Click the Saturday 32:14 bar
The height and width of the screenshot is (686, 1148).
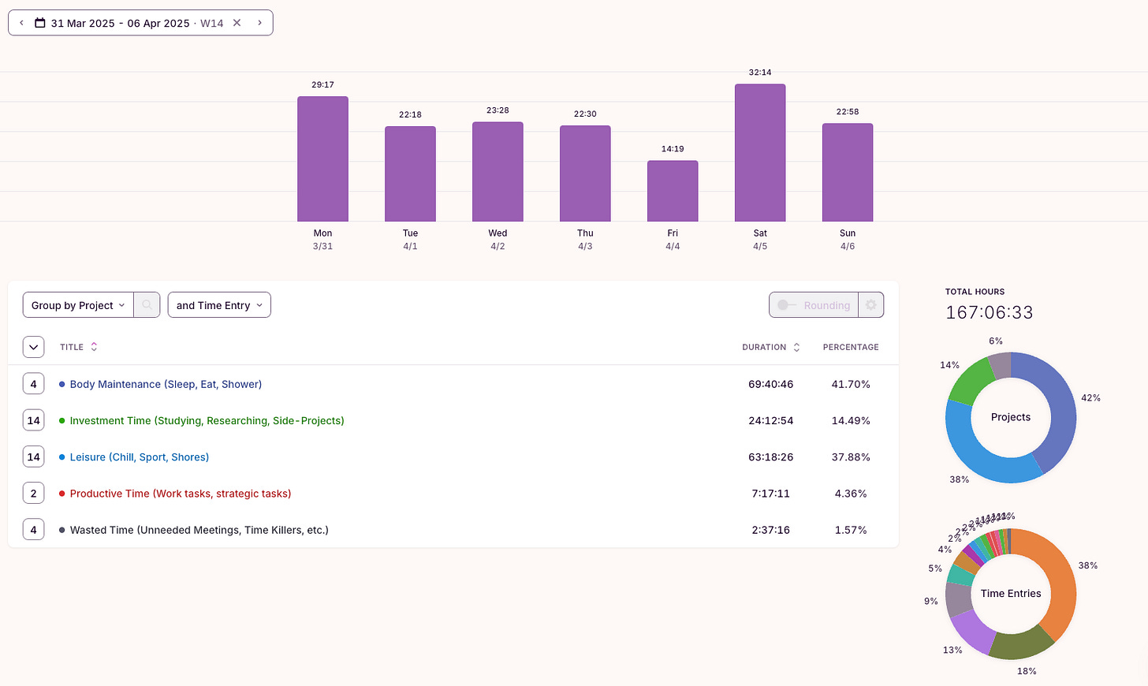point(760,153)
